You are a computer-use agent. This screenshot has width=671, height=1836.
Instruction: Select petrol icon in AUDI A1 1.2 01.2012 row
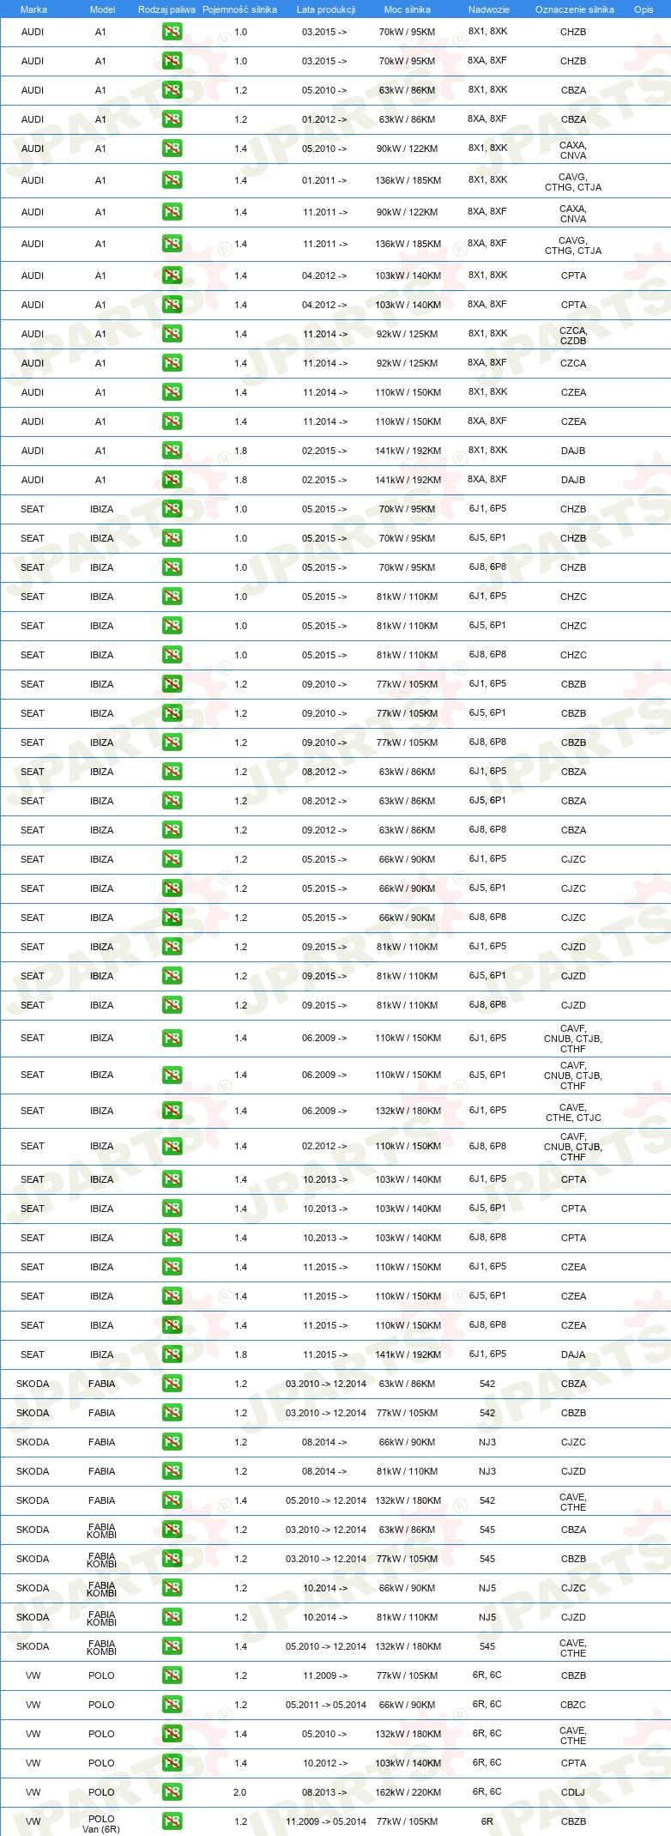(x=172, y=119)
